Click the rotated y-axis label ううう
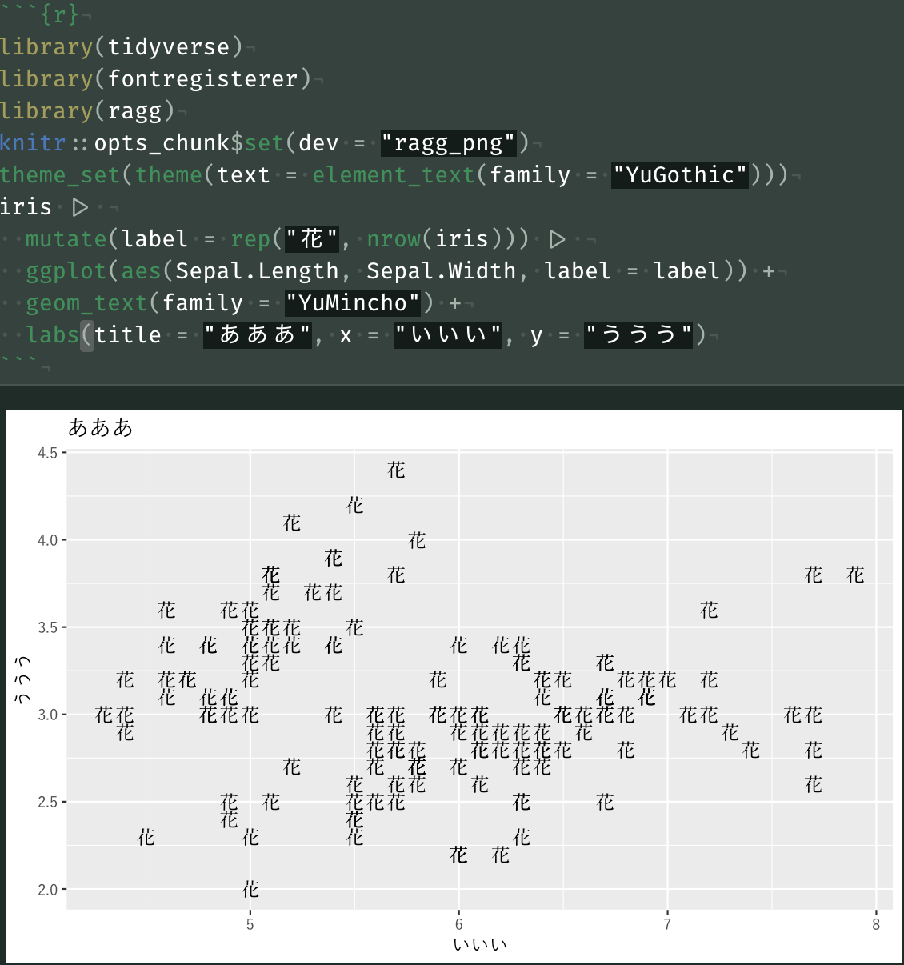The image size is (904, 965). click(23, 680)
